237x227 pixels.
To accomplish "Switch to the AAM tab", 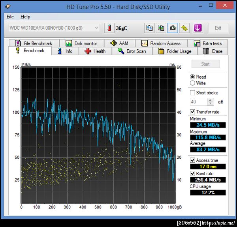I will pyautogui.click(x=120, y=43).
